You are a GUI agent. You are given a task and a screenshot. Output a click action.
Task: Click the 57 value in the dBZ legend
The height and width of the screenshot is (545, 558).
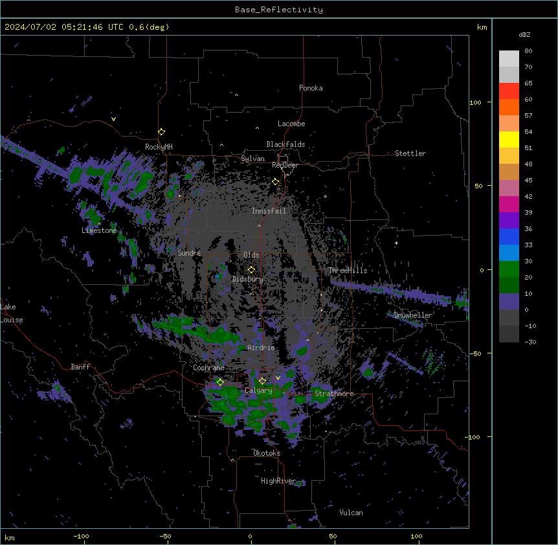[x=528, y=116]
